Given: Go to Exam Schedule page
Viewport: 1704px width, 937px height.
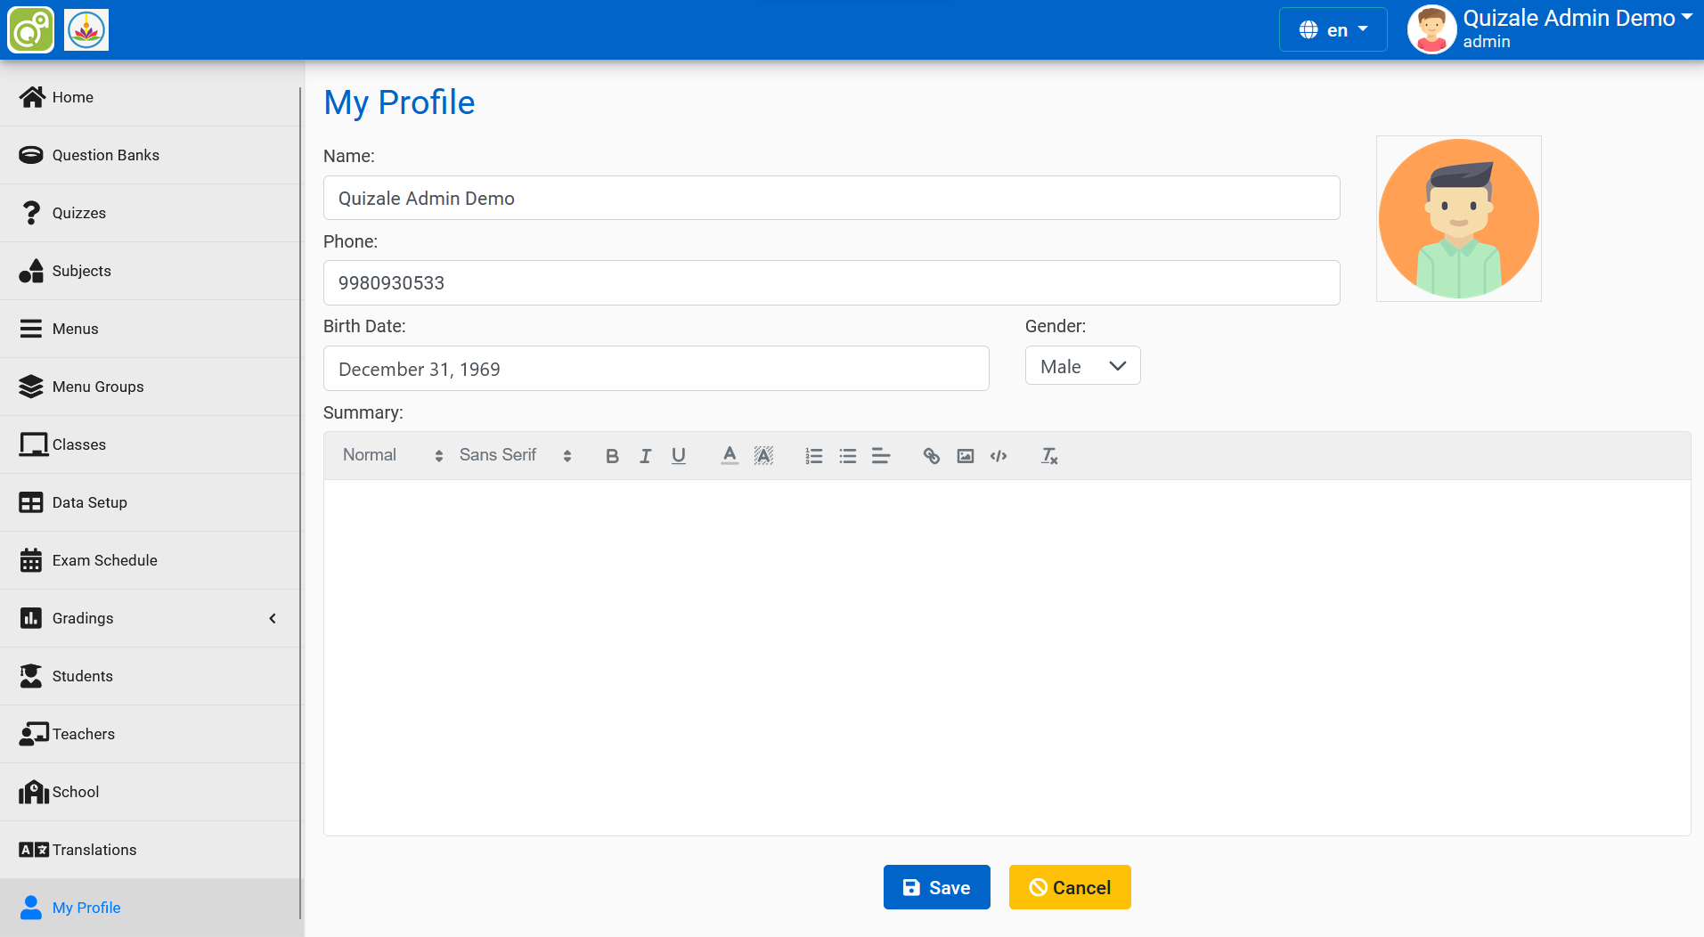Looking at the screenshot, I should (104, 560).
